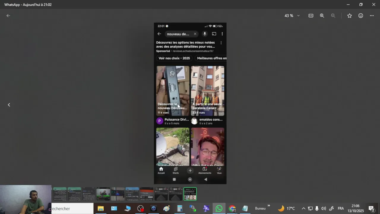Zoom out of the image

[x=333, y=15]
